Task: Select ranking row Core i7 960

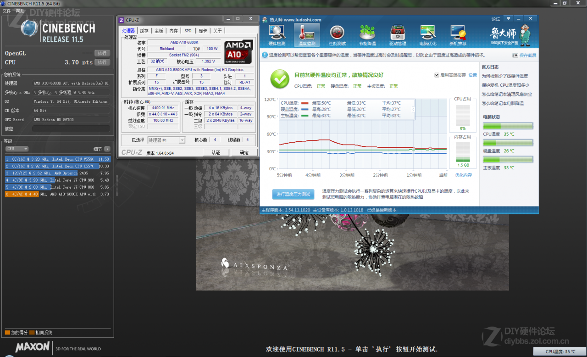Action: [x=58, y=180]
